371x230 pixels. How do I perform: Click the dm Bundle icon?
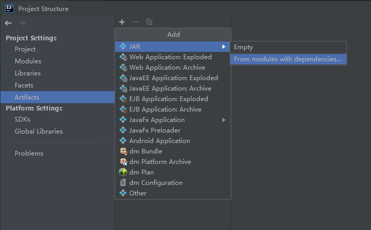123,151
